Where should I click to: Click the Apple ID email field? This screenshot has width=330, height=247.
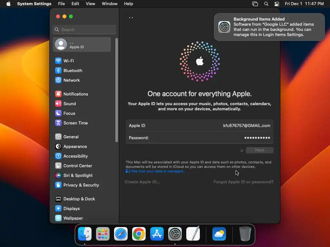point(199,126)
